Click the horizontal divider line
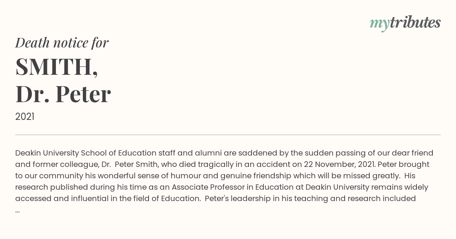456x239 pixels. pyautogui.click(x=228, y=135)
